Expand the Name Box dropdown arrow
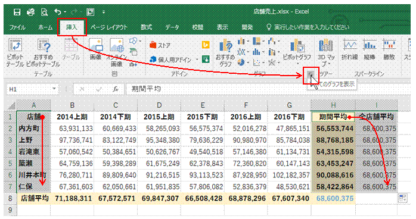The width and height of the screenshot is (416, 219). point(54,89)
